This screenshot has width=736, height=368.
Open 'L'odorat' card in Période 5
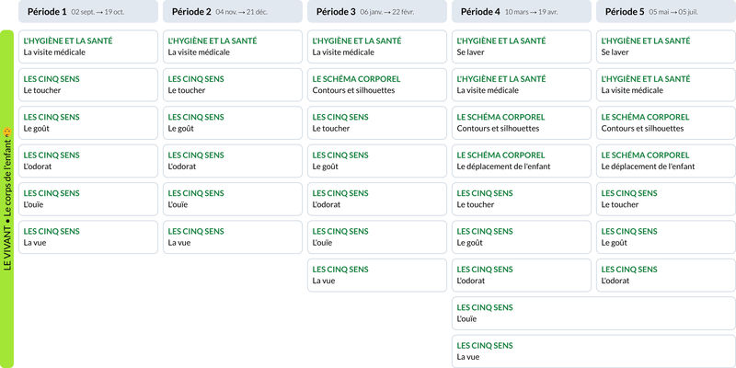666,275
